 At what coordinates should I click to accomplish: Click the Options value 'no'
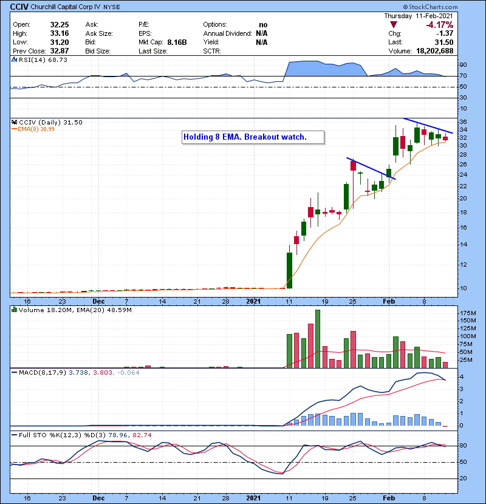tap(263, 25)
